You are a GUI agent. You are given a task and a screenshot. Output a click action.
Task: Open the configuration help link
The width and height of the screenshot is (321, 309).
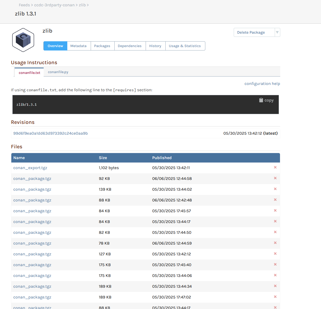(262, 84)
